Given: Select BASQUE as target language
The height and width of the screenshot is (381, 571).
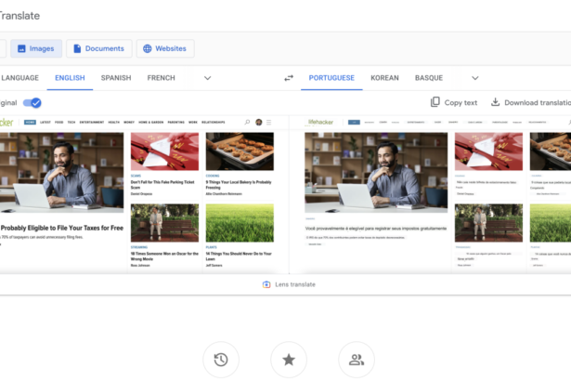Looking at the screenshot, I should tap(429, 78).
